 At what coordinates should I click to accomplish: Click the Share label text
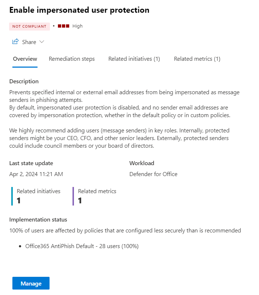(29, 42)
